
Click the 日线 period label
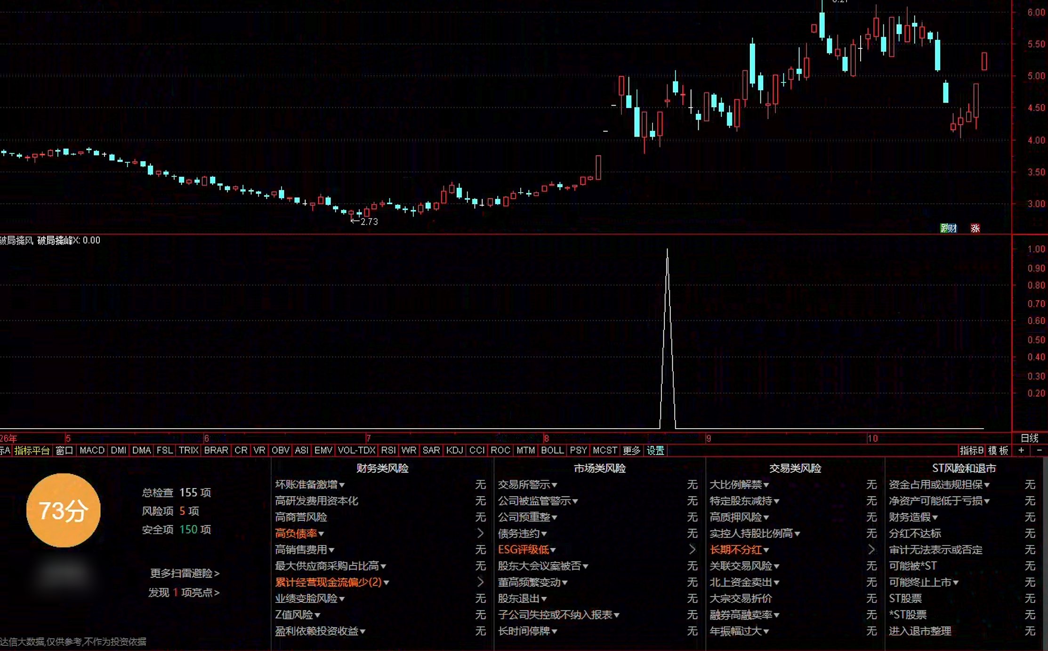coord(1030,438)
